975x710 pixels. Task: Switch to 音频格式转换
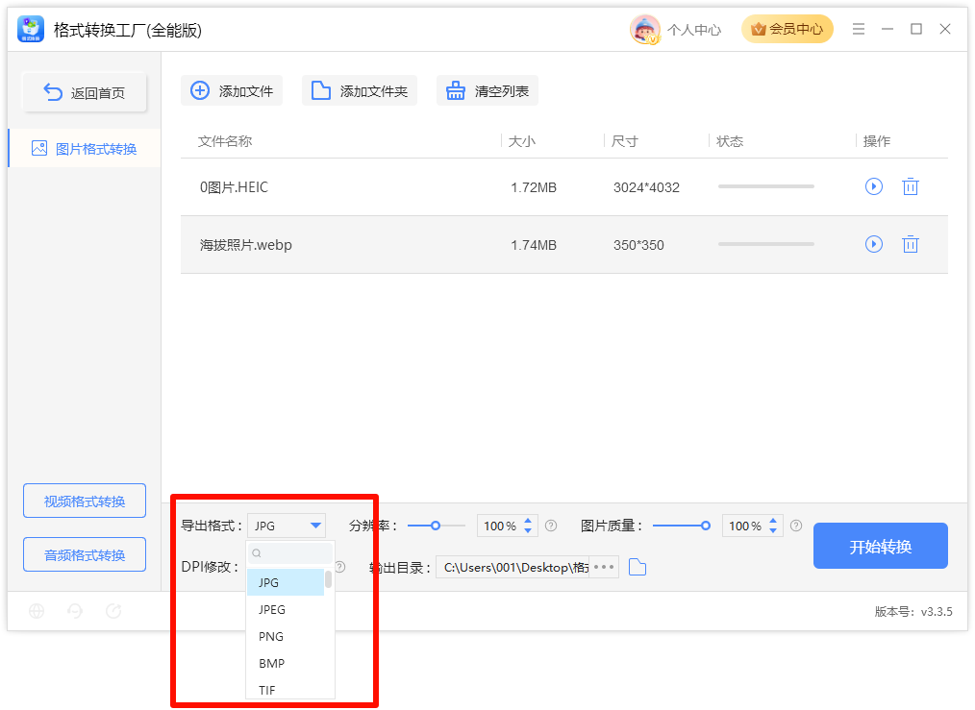(x=85, y=554)
